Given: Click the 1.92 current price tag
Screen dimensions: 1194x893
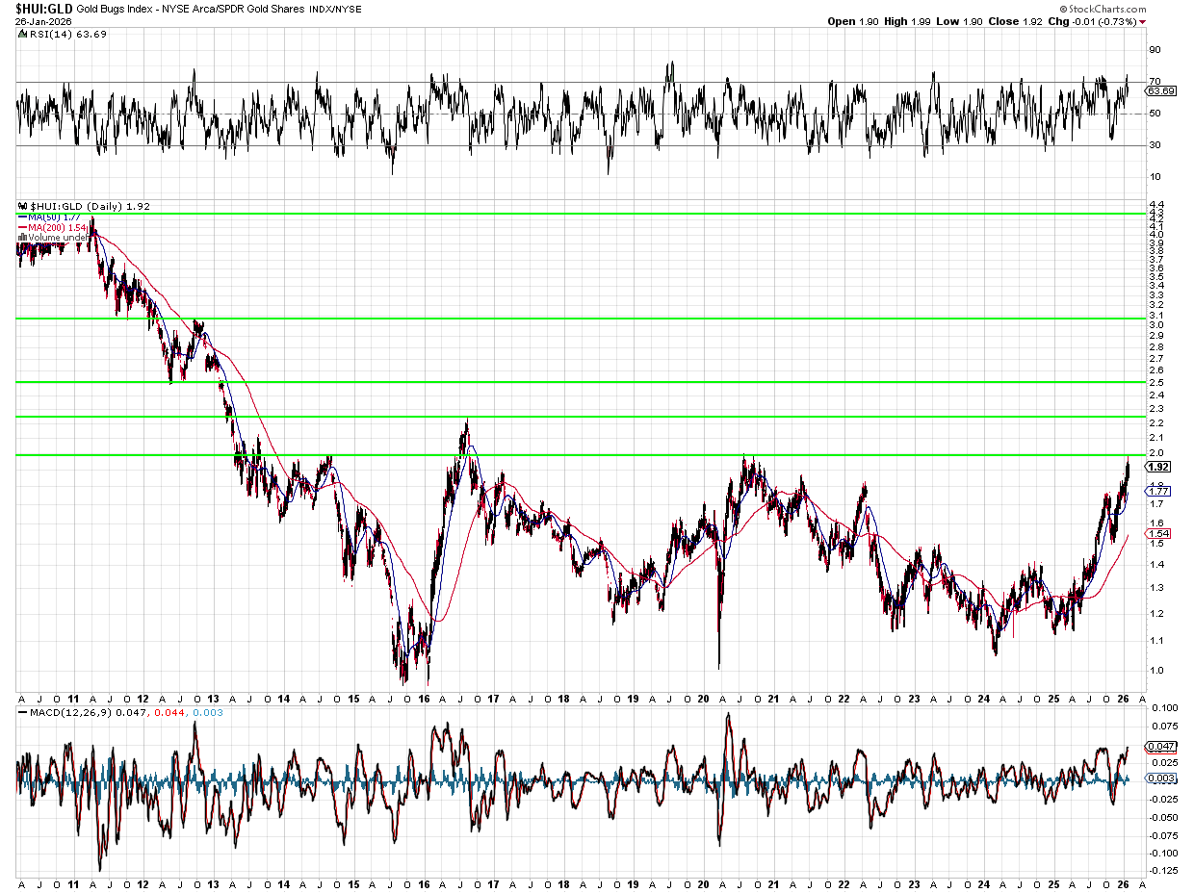Looking at the screenshot, I should pyautogui.click(x=1158, y=467).
